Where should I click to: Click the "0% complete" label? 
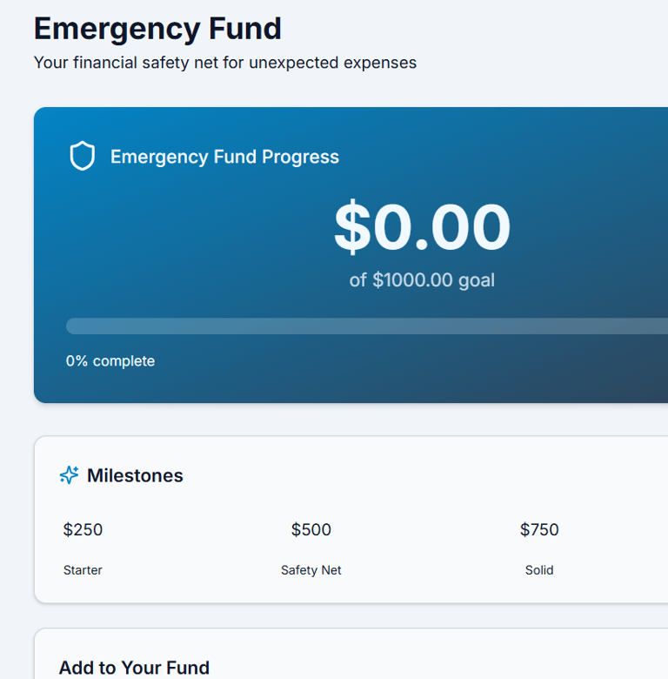click(x=110, y=361)
